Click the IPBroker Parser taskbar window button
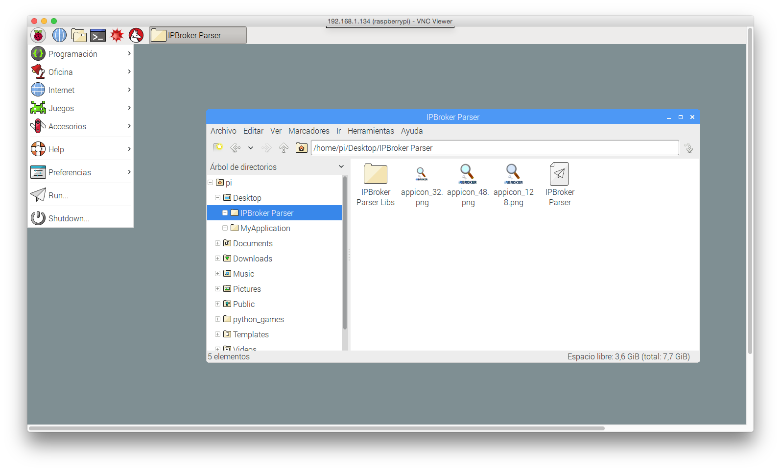Screen dimensions: 781x471 [x=198, y=35]
